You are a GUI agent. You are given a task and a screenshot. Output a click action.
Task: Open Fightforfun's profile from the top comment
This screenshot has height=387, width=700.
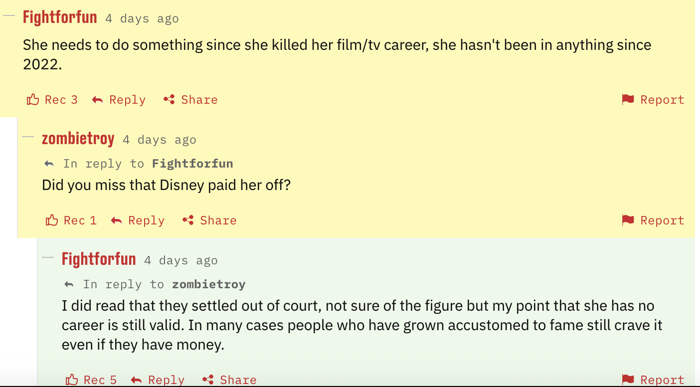[x=60, y=18]
